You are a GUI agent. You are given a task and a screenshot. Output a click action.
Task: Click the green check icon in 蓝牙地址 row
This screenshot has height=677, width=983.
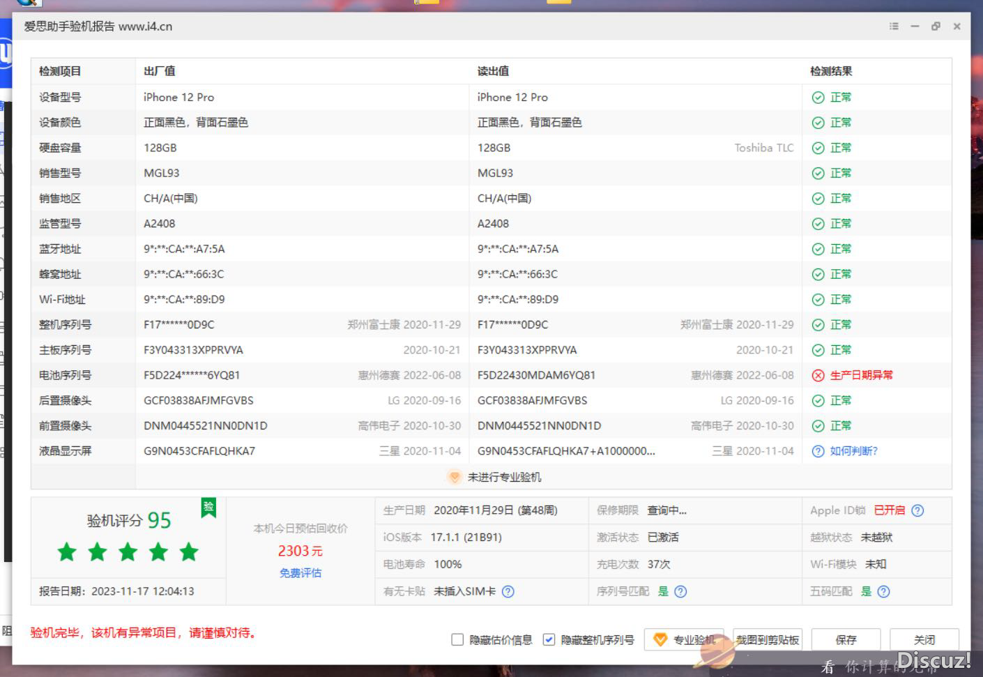click(x=818, y=249)
